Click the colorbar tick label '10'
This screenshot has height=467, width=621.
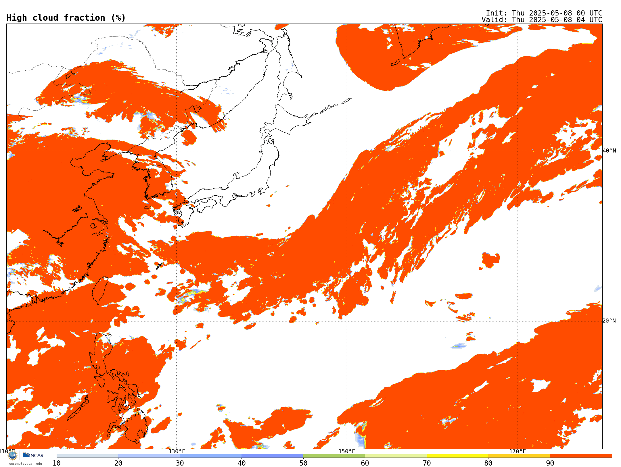tap(57, 463)
